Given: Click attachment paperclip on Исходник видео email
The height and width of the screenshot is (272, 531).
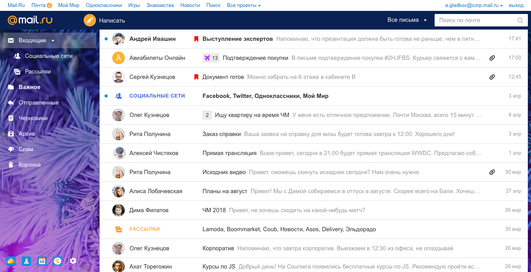Looking at the screenshot, I should click(x=492, y=172).
